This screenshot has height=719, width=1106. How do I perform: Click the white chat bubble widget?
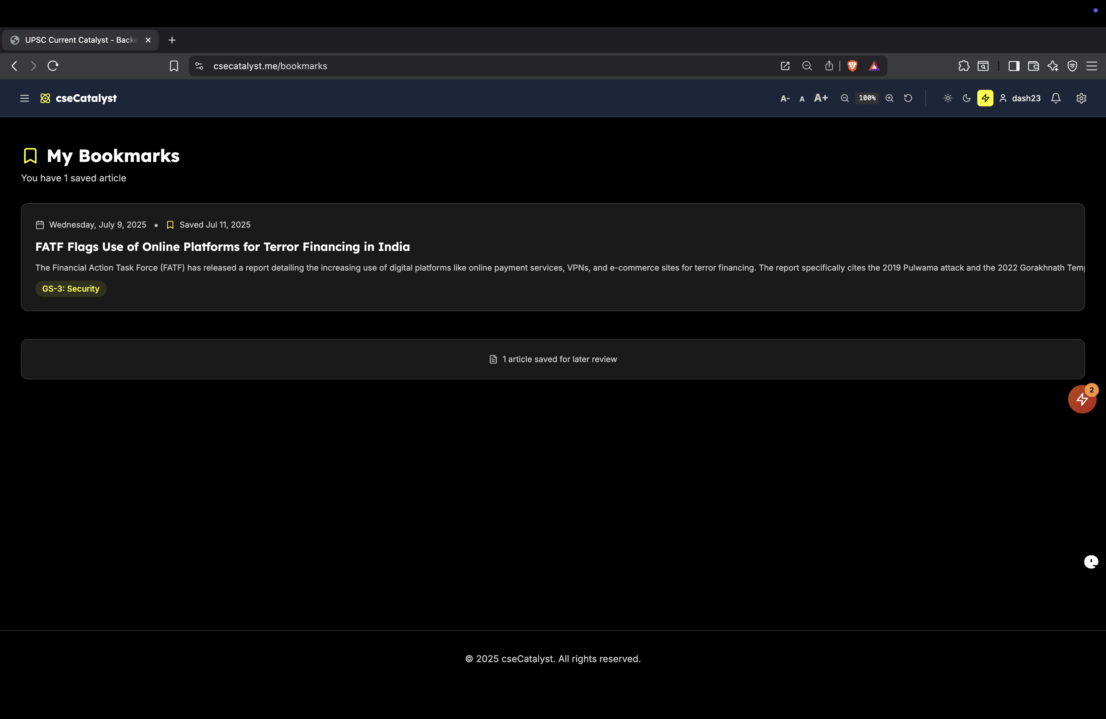1091,562
